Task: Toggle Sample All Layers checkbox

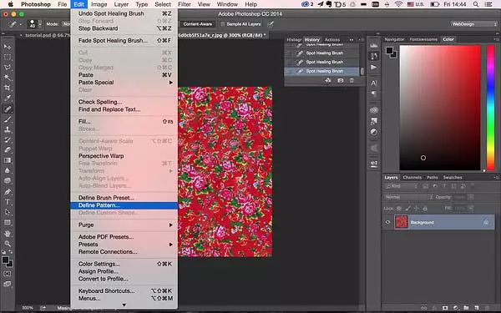Action: tap(223, 24)
